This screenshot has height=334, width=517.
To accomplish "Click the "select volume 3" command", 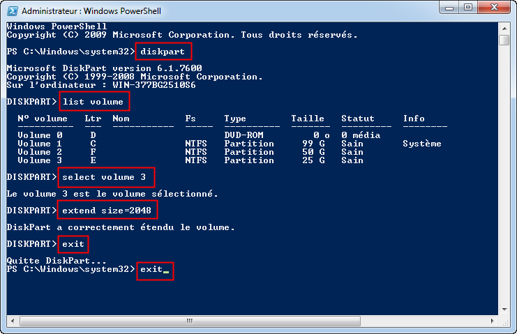I will click(x=106, y=176).
